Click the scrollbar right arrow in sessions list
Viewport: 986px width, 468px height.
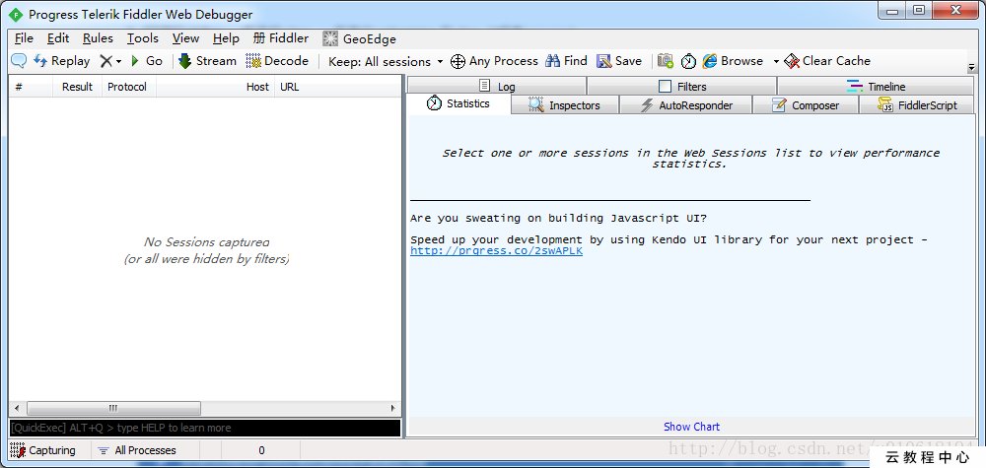click(x=393, y=408)
